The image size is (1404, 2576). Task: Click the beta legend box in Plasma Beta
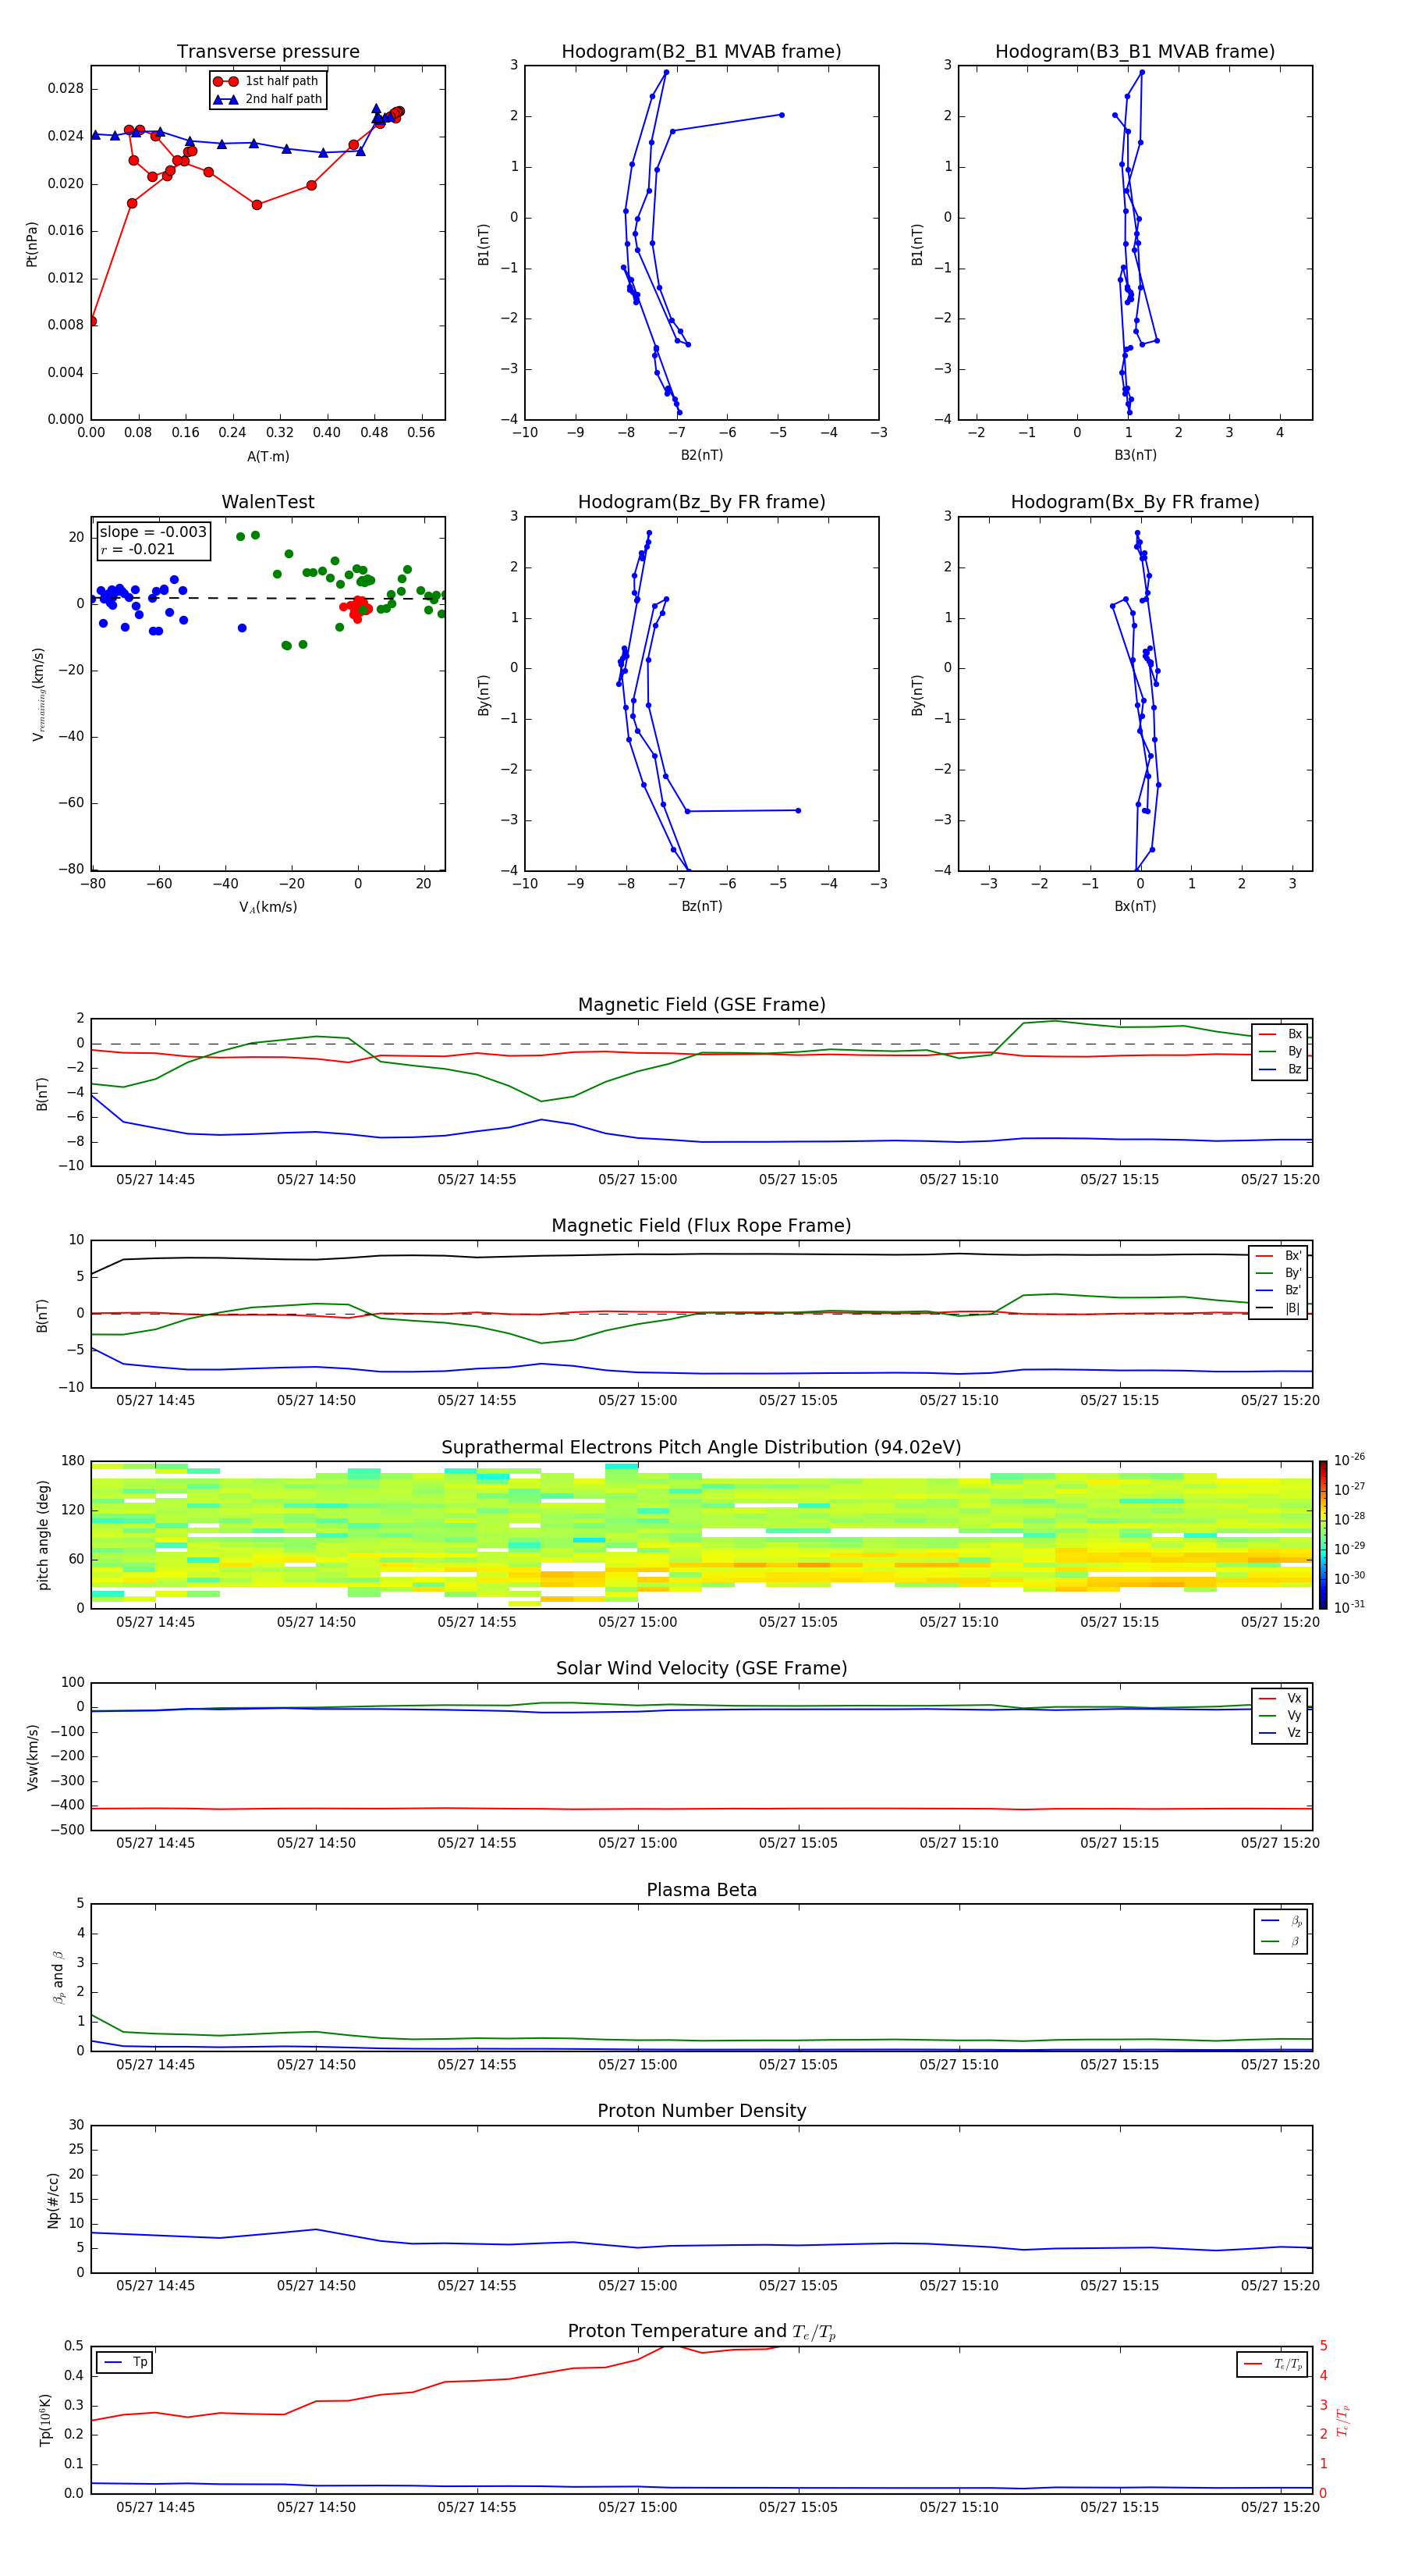1280,1931
